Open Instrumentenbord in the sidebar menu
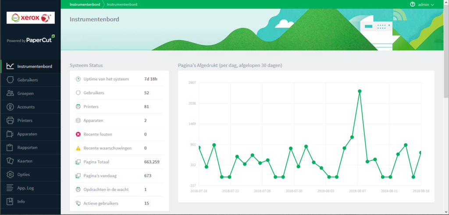Screen dimensions: 449x215 click(x=30, y=66)
